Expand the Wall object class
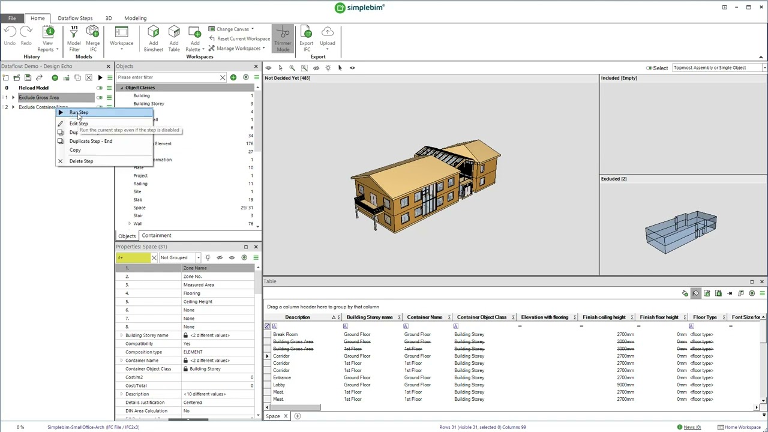Viewport: 768px width, 432px height. pyautogui.click(x=130, y=224)
